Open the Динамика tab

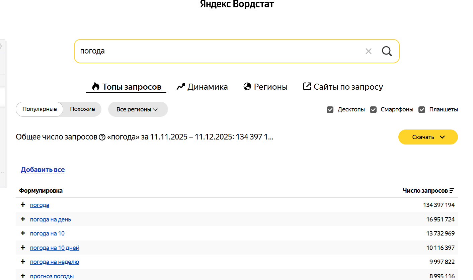pos(202,87)
